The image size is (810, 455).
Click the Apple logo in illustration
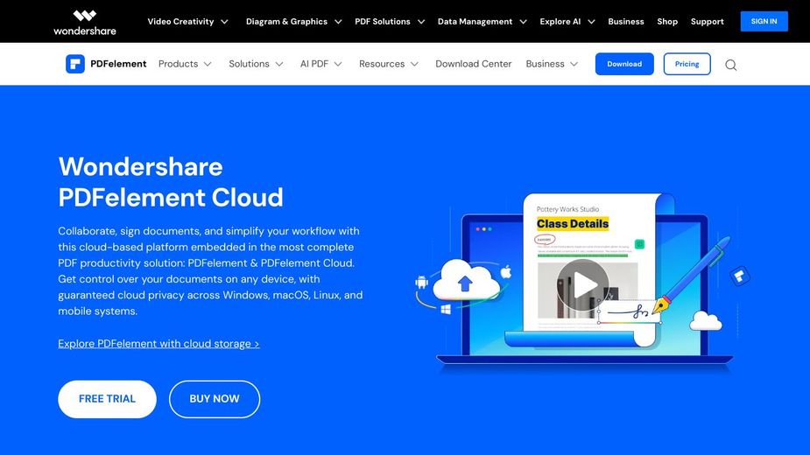[504, 273]
